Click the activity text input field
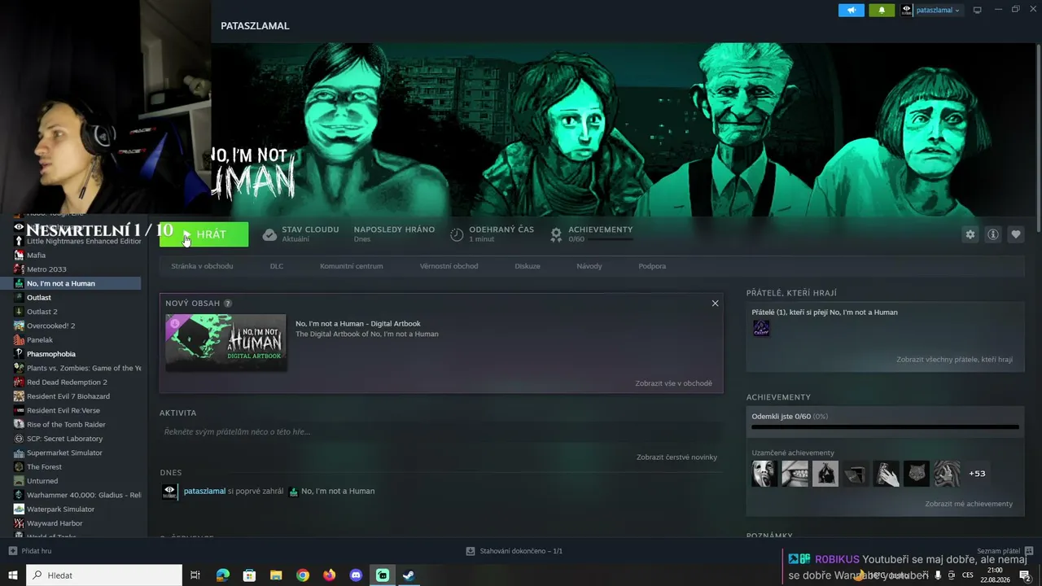This screenshot has height=586, width=1042. [441, 431]
